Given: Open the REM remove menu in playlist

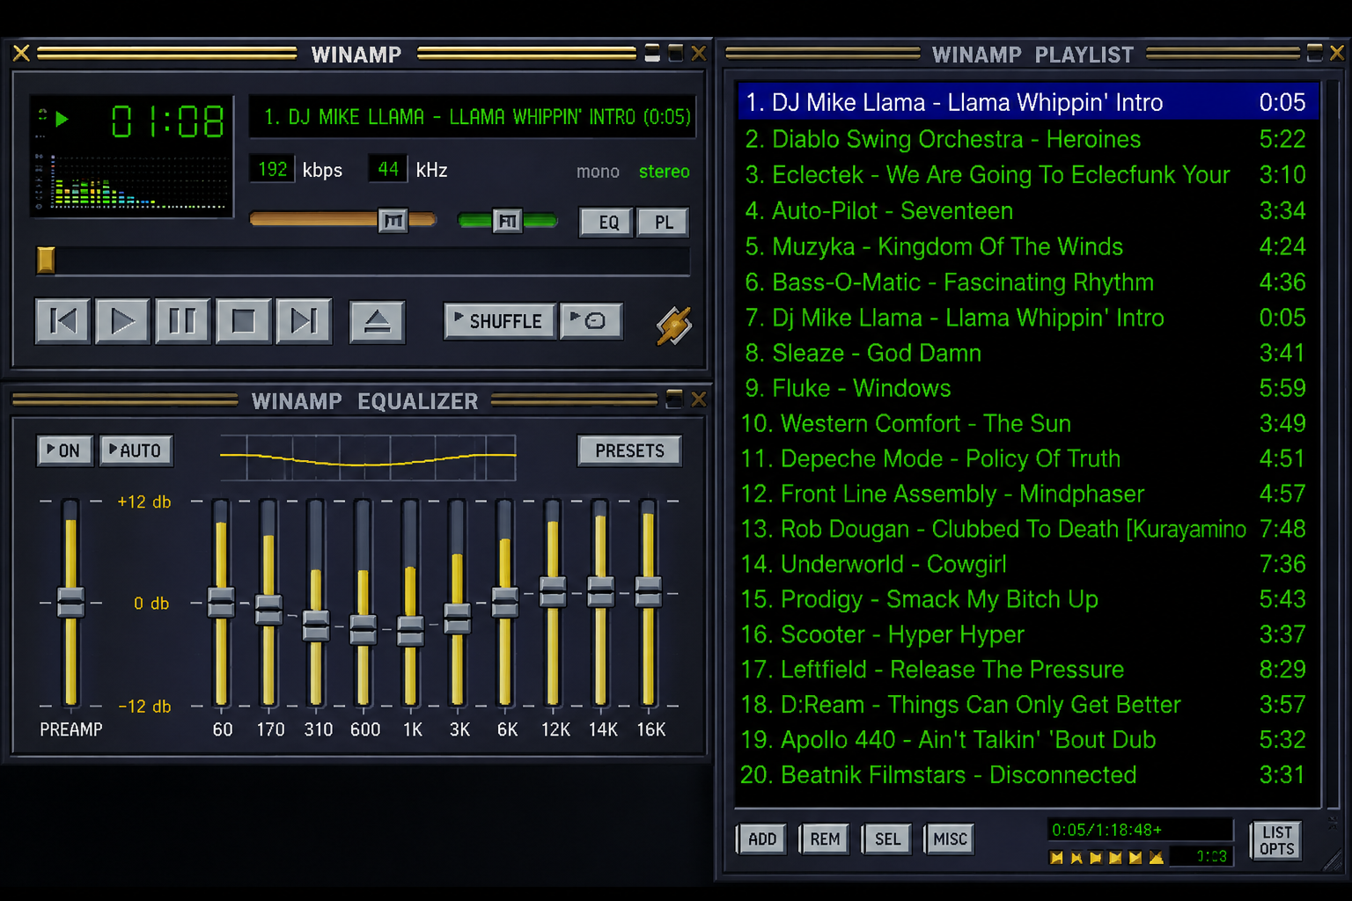Looking at the screenshot, I should point(825,839).
